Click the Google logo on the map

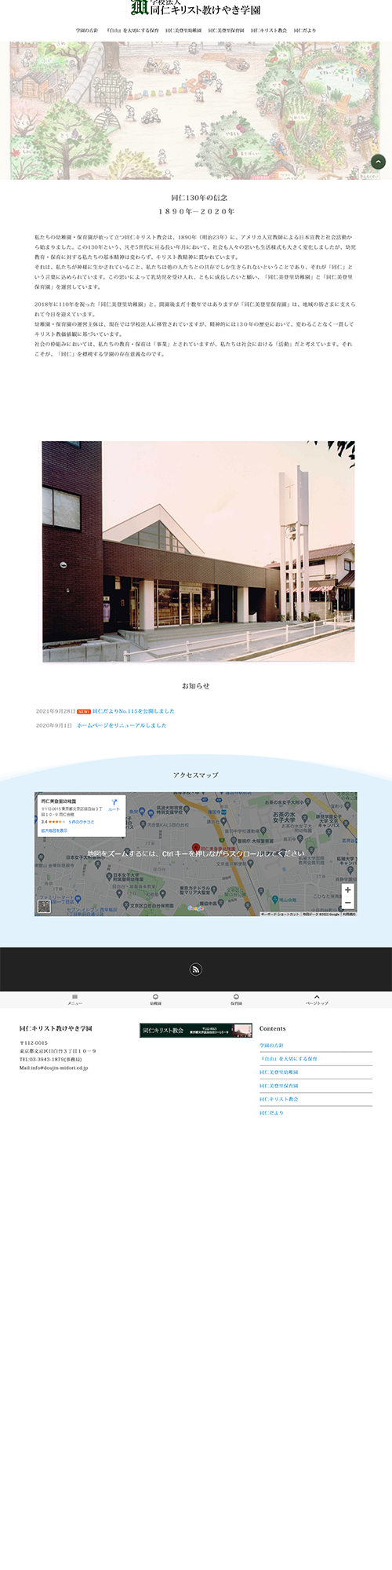pos(195,908)
